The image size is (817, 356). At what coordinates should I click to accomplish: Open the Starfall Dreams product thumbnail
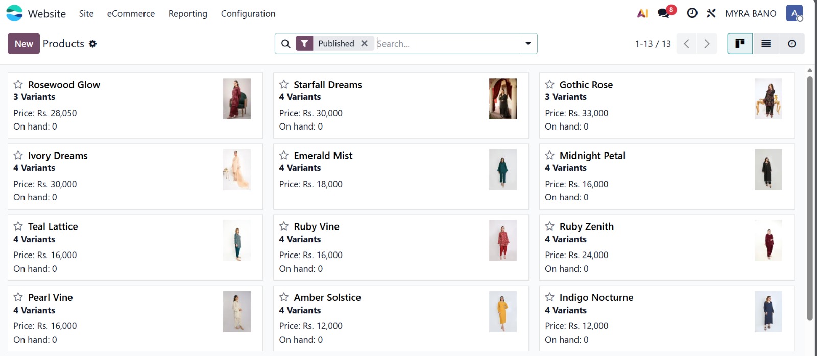pyautogui.click(x=502, y=99)
